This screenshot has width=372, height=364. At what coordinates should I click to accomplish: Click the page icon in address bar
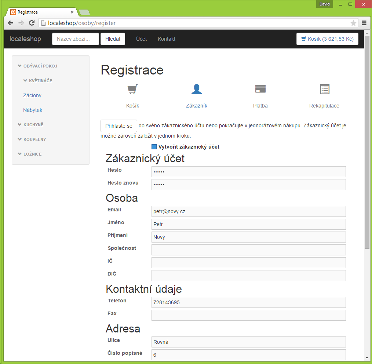click(x=43, y=23)
